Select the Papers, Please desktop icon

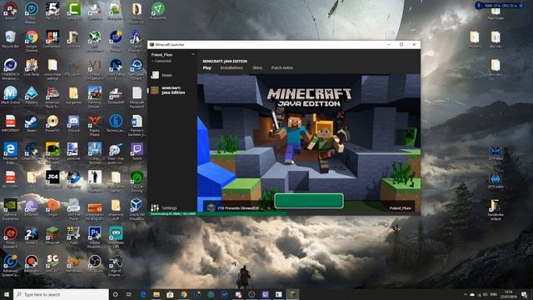pyautogui.click(x=94, y=125)
